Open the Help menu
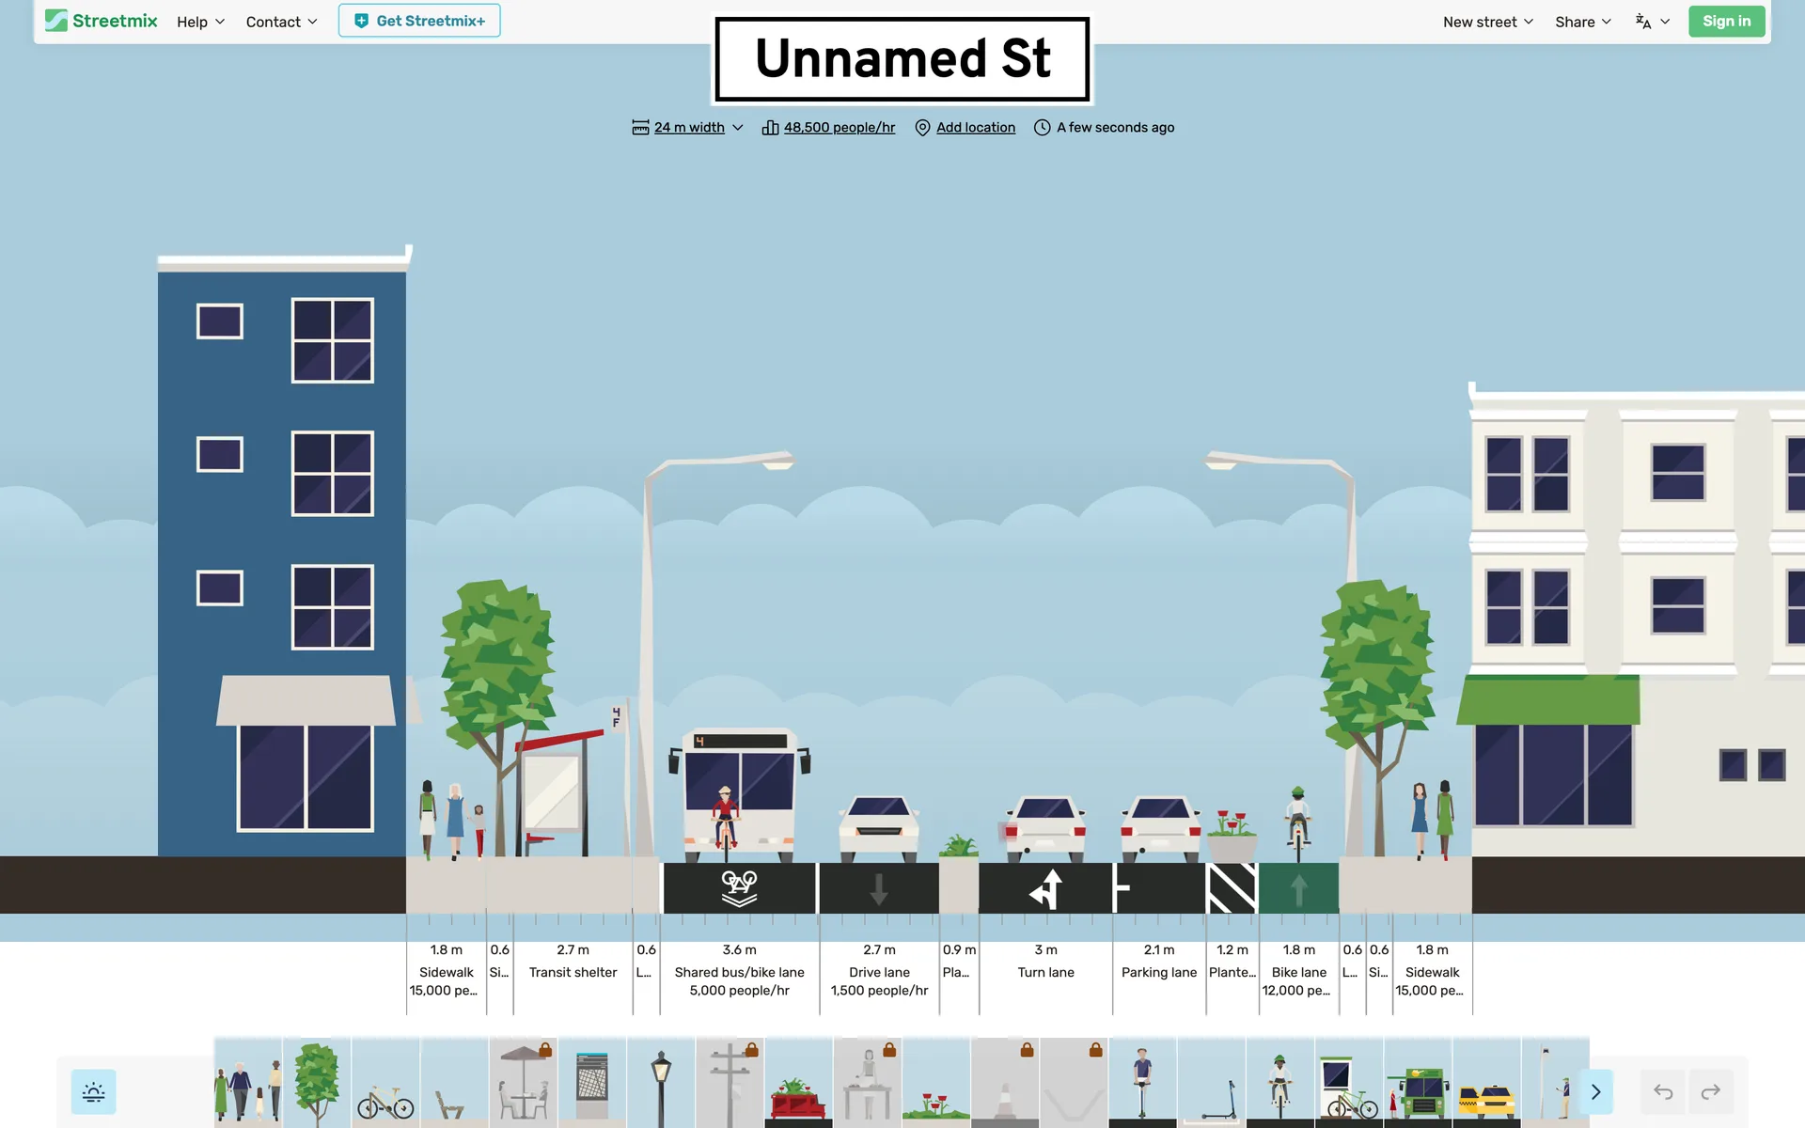This screenshot has height=1128, width=1805. (200, 22)
